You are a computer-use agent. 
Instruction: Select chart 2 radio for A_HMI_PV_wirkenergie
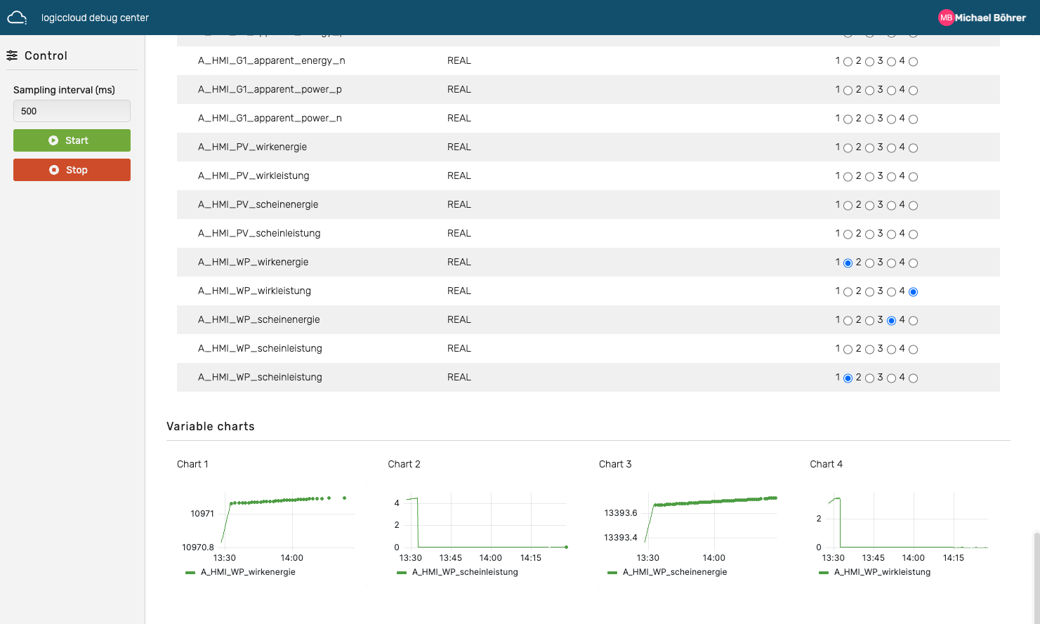coord(869,148)
